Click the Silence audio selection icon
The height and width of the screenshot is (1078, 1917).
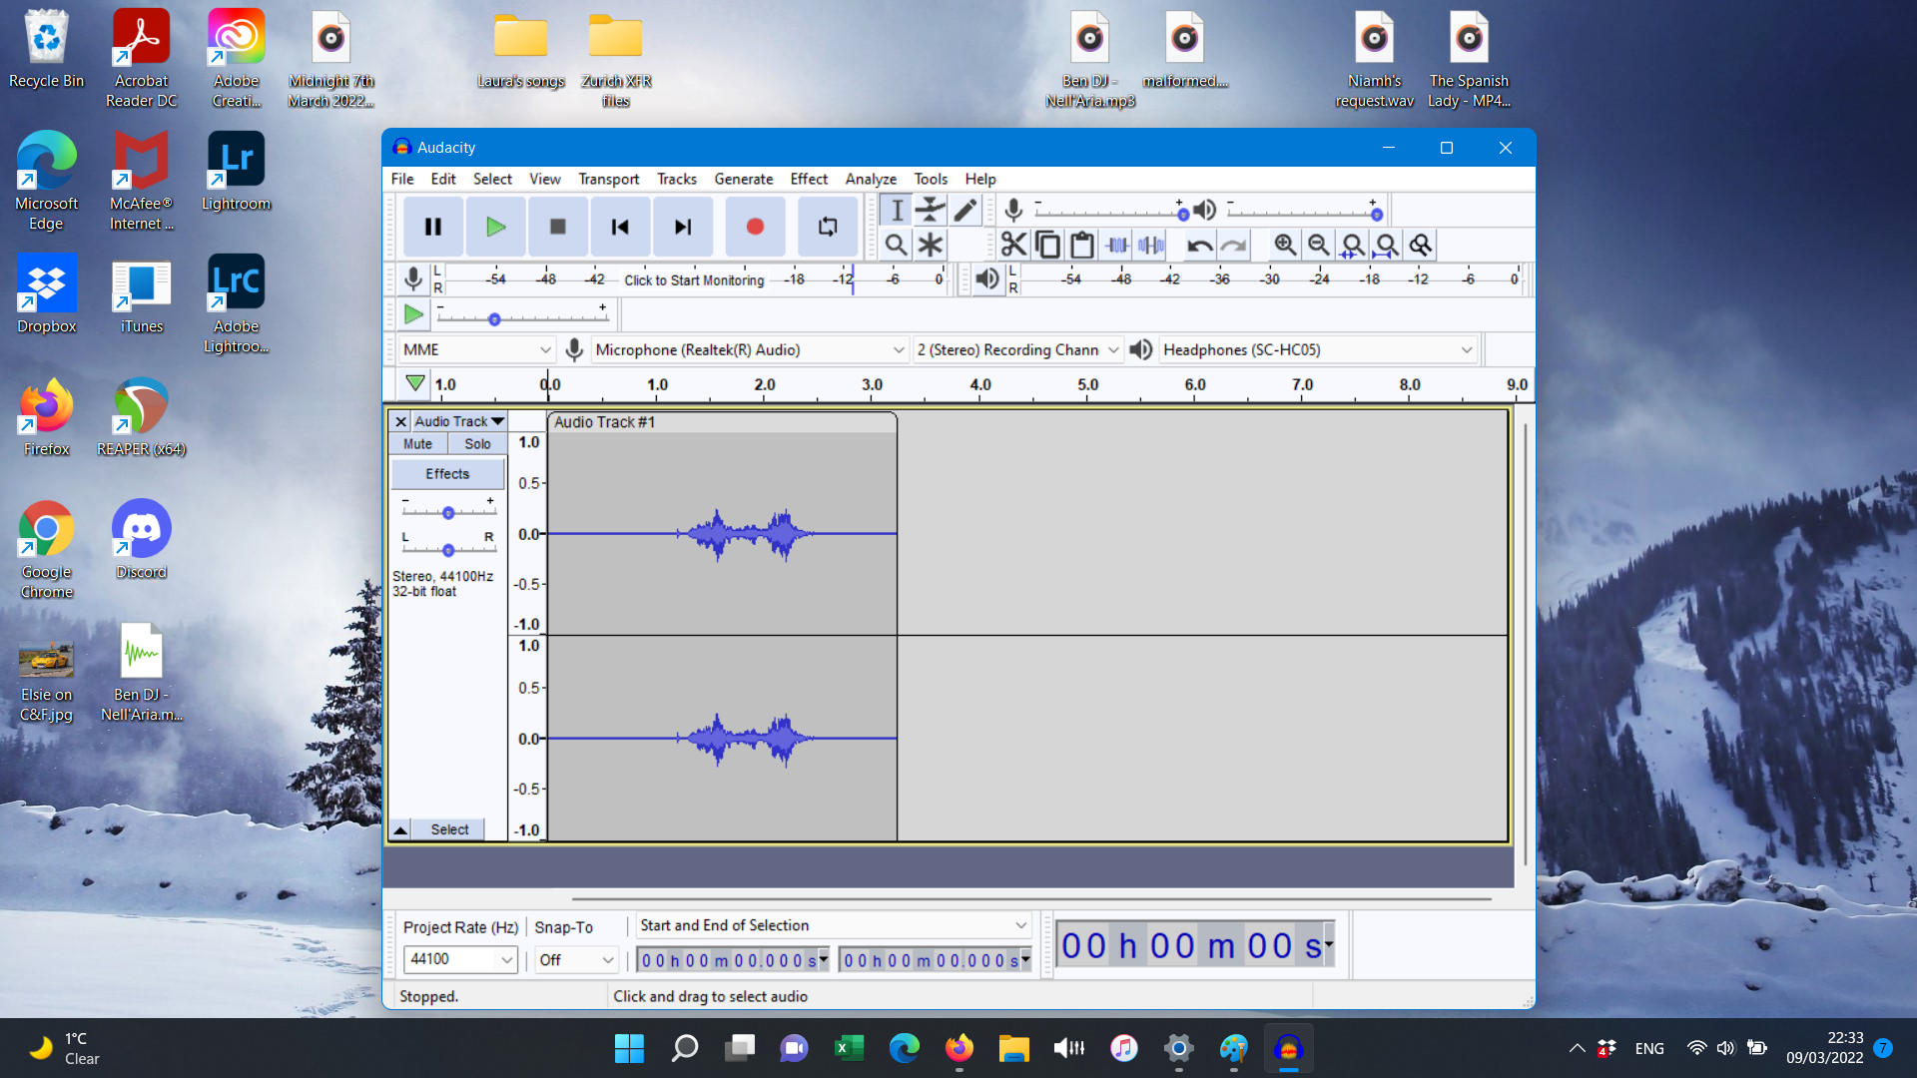click(x=1151, y=245)
